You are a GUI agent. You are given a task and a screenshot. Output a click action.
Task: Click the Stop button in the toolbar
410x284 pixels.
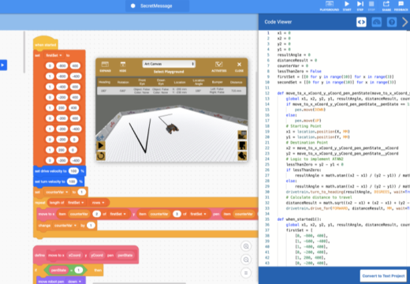pos(371,6)
